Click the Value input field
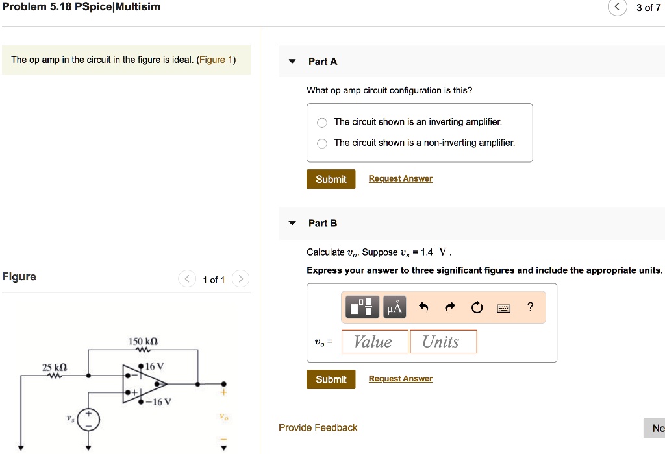The height and width of the screenshot is (454, 665). (x=375, y=342)
